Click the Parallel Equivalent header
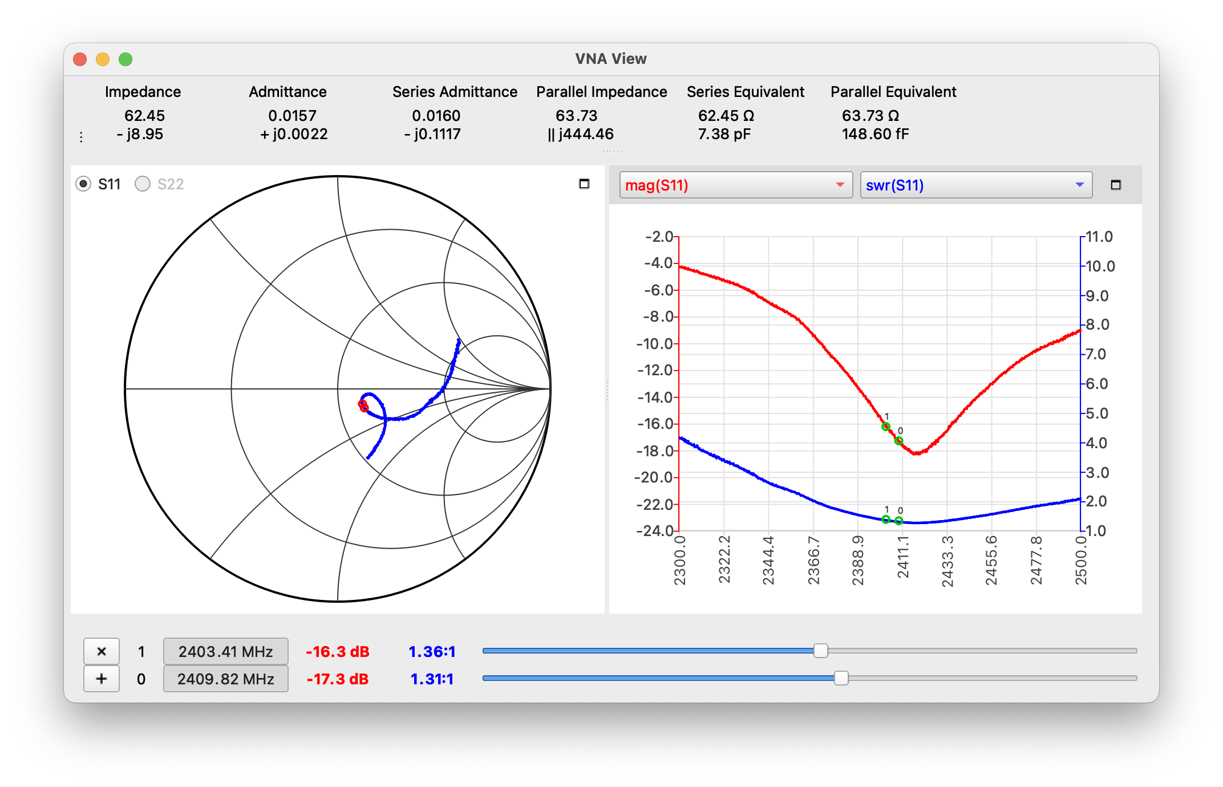 893,92
